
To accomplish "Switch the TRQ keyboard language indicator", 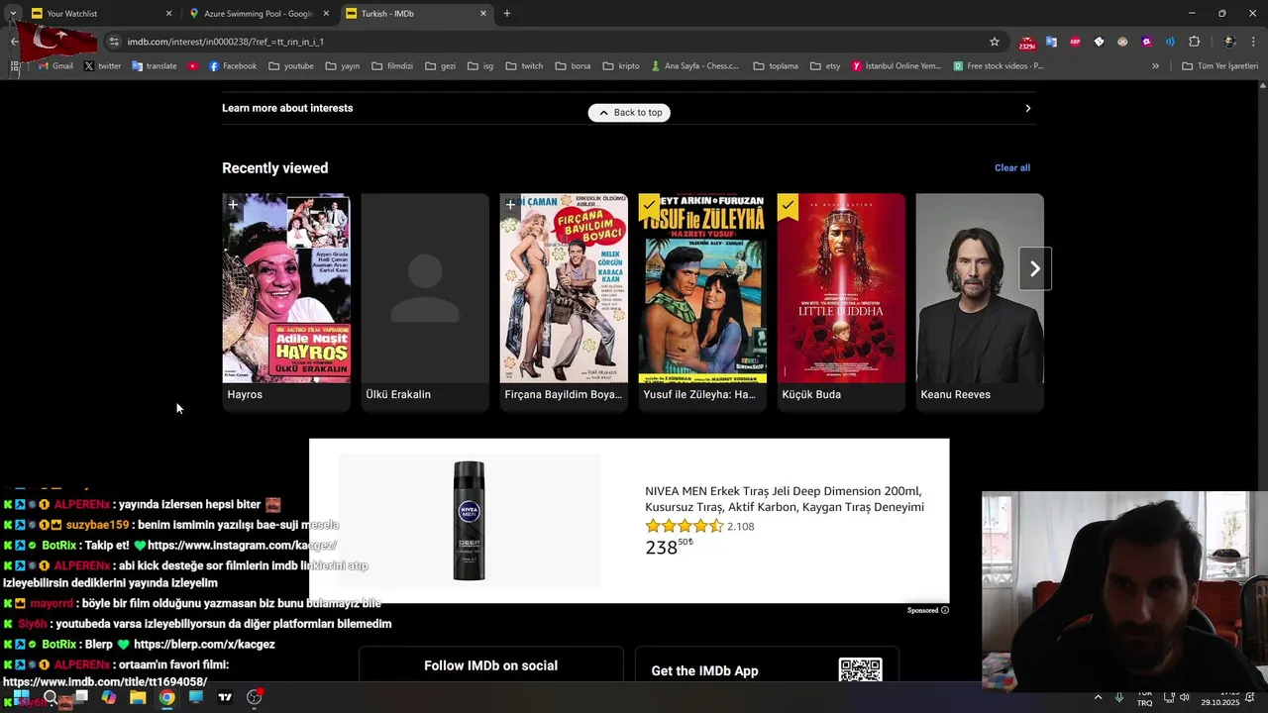I will tap(1144, 699).
